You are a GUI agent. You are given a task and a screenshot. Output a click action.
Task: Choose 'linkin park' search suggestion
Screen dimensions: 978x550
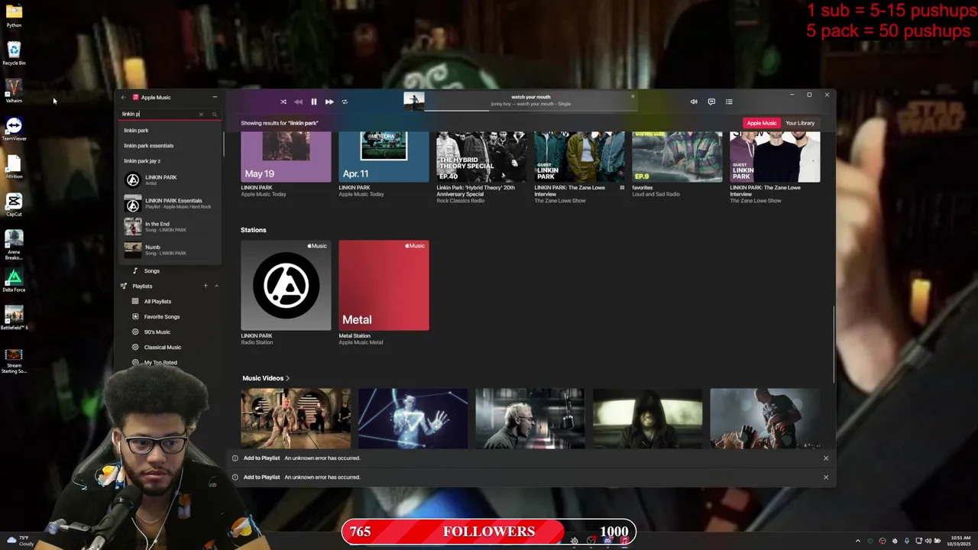click(x=170, y=130)
